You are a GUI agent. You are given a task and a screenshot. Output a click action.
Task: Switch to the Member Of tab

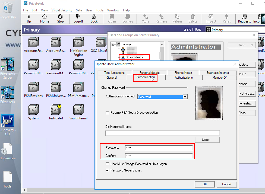(219, 78)
